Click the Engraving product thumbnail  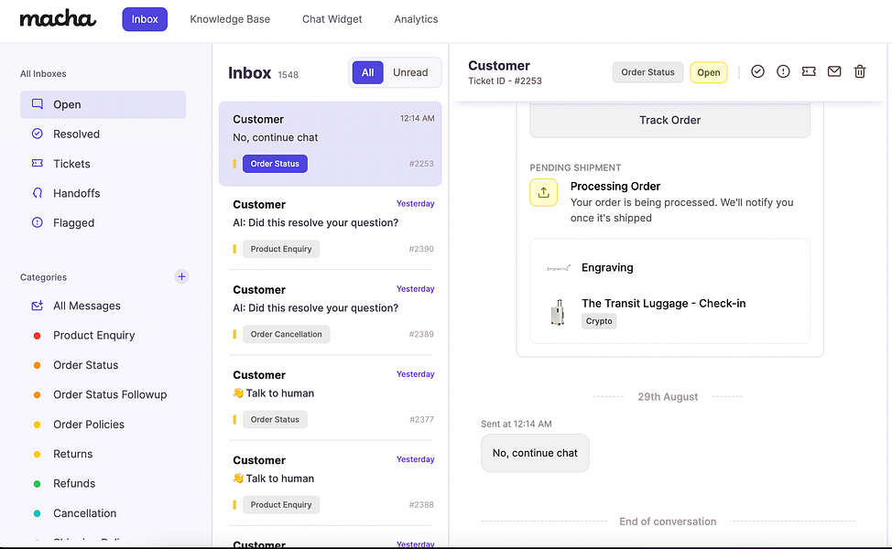tap(558, 268)
